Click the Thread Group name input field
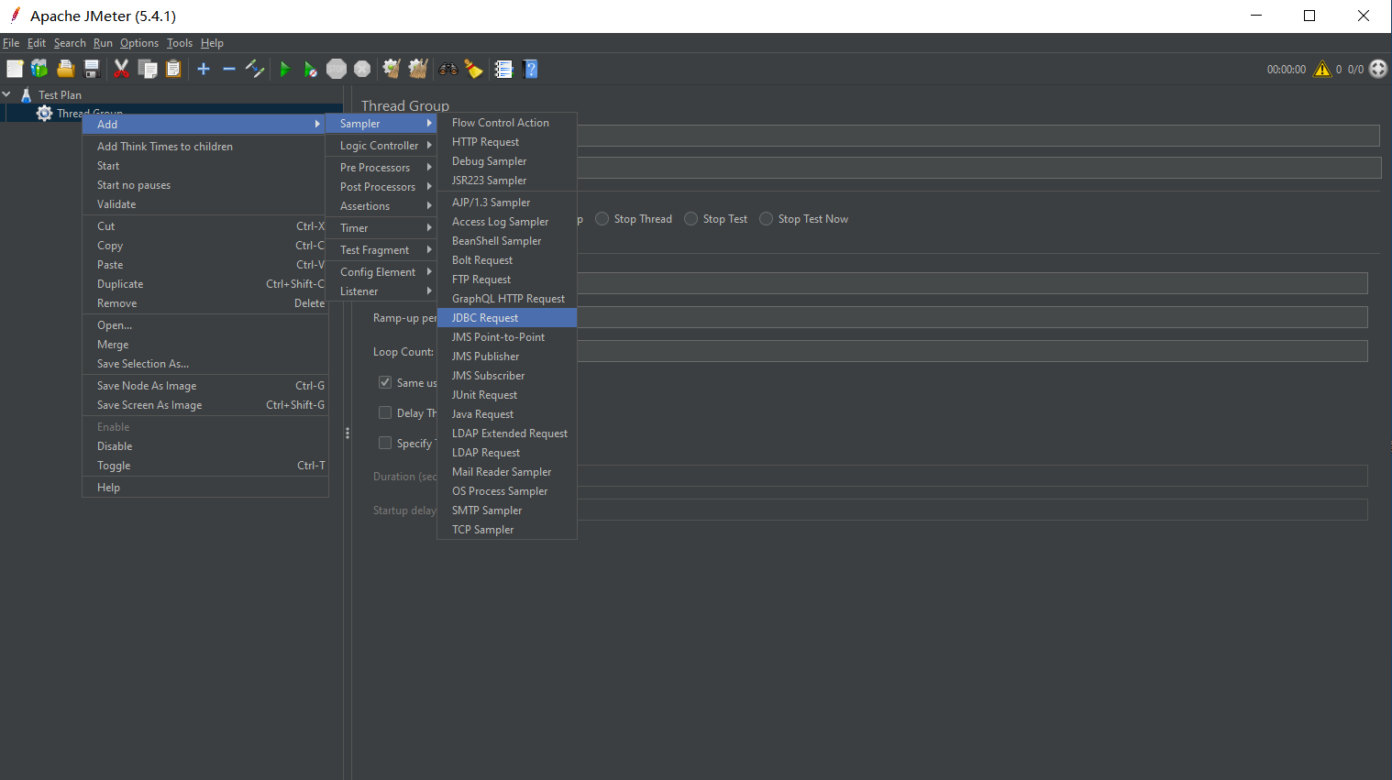The width and height of the screenshot is (1392, 780). 978,136
